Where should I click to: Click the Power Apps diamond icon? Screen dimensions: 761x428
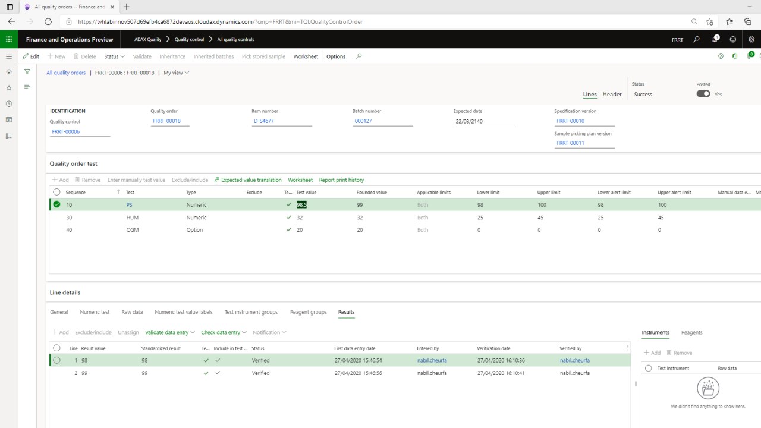pyautogui.click(x=721, y=56)
